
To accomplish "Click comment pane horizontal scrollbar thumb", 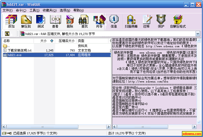I will click(x=143, y=127).
